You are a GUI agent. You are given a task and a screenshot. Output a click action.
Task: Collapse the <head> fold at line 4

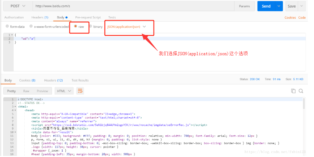coord(15,110)
